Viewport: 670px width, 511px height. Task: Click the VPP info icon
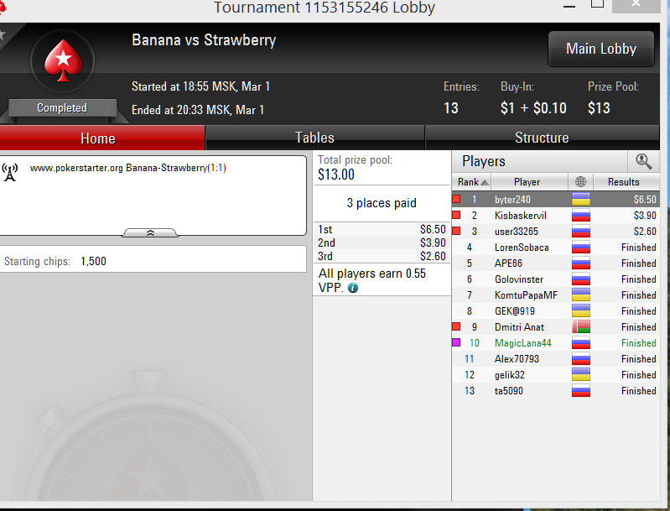353,288
